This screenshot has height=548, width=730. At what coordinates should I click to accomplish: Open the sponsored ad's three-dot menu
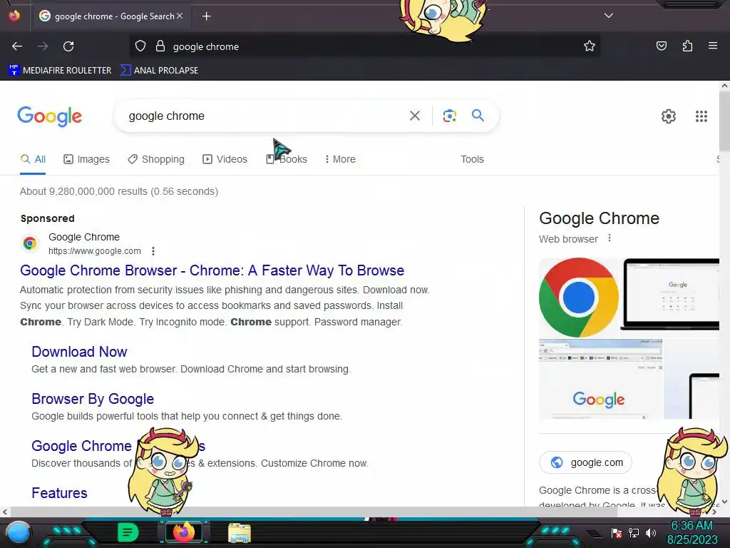pyautogui.click(x=153, y=251)
